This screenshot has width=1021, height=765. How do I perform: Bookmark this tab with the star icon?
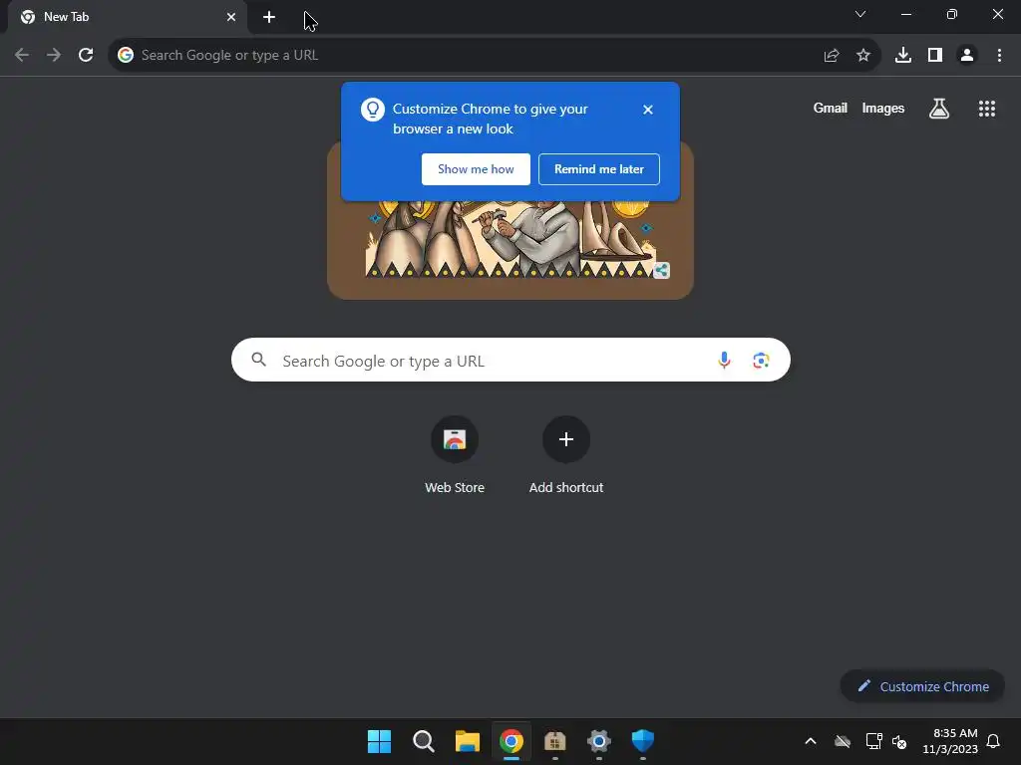click(863, 56)
